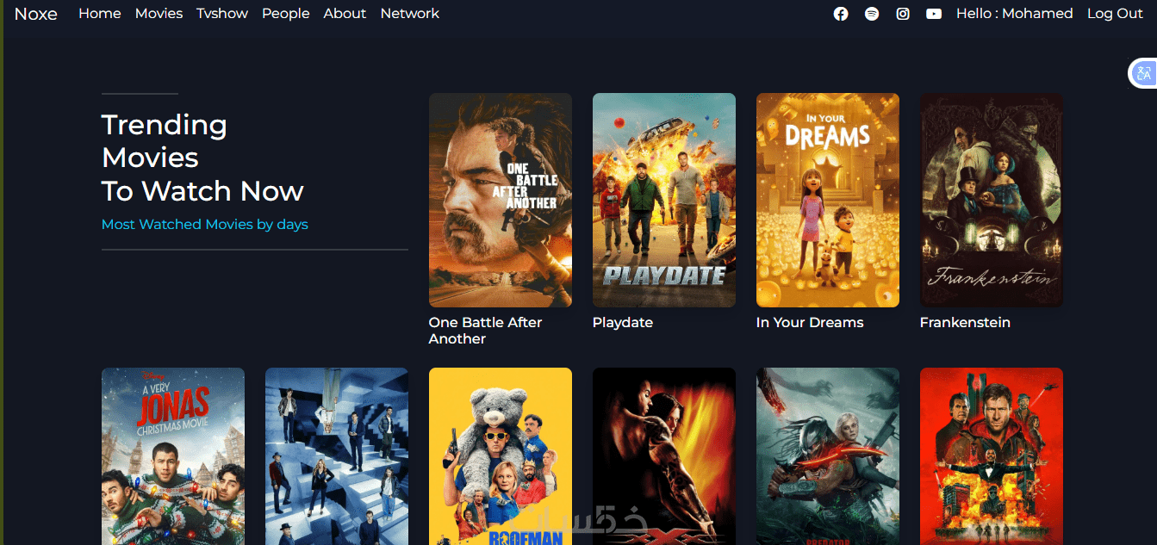
Task: Open the Facebook icon link
Action: pos(841,14)
